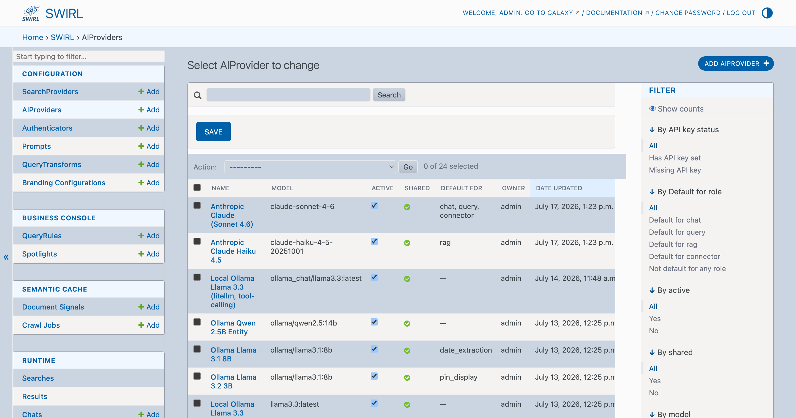This screenshot has height=418, width=796.
Task: Toggle the light/dark theme icon
Action: point(767,13)
